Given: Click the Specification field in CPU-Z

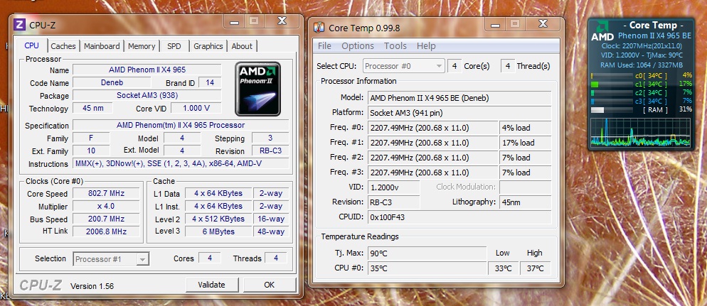Looking at the screenshot, I should pos(181,125).
